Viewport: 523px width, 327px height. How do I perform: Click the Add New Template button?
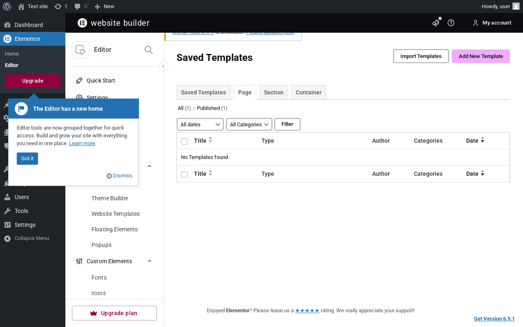[481, 56]
